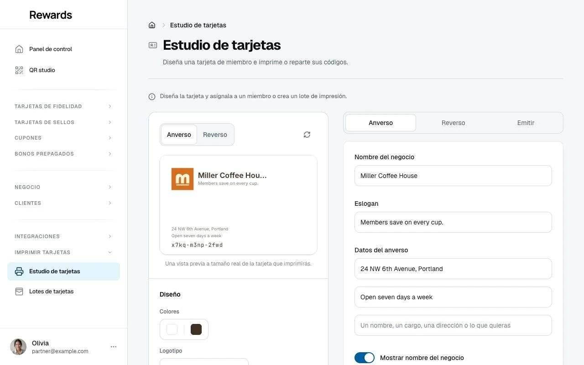Open the user options three-dots menu
Screen dimensions: 584x365
(114, 347)
